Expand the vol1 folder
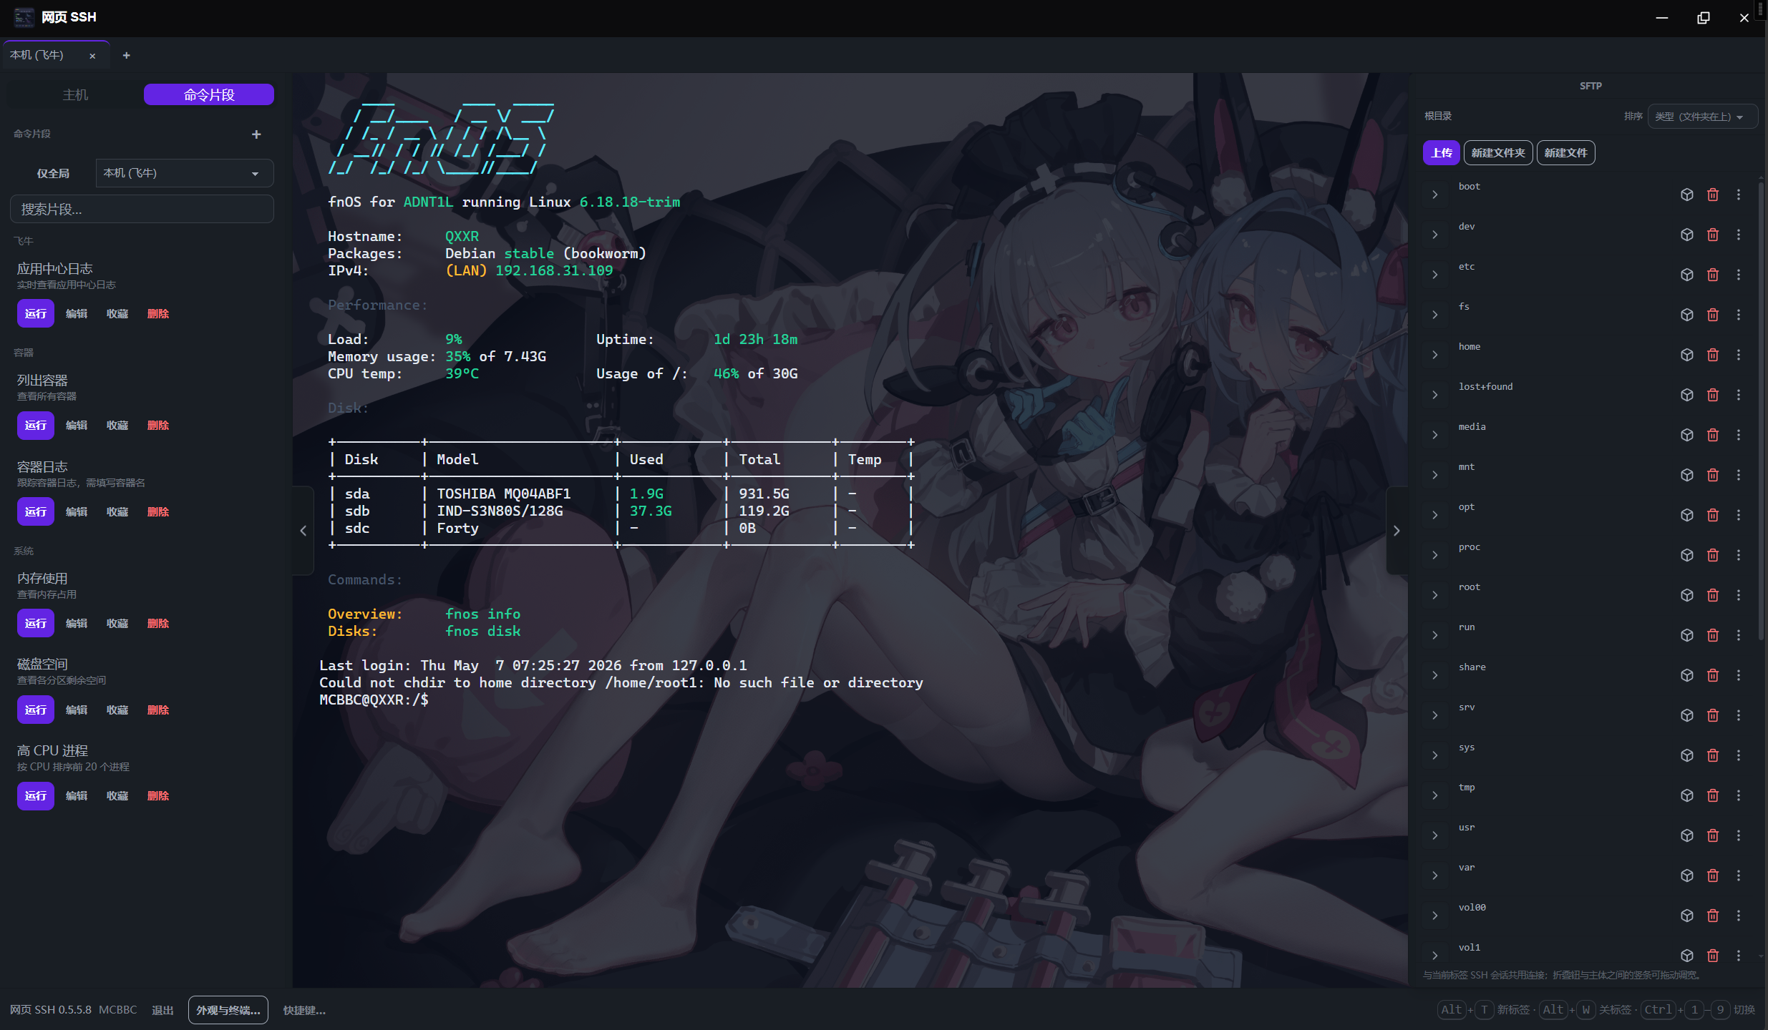Image resolution: width=1768 pixels, height=1030 pixels. click(x=1434, y=956)
